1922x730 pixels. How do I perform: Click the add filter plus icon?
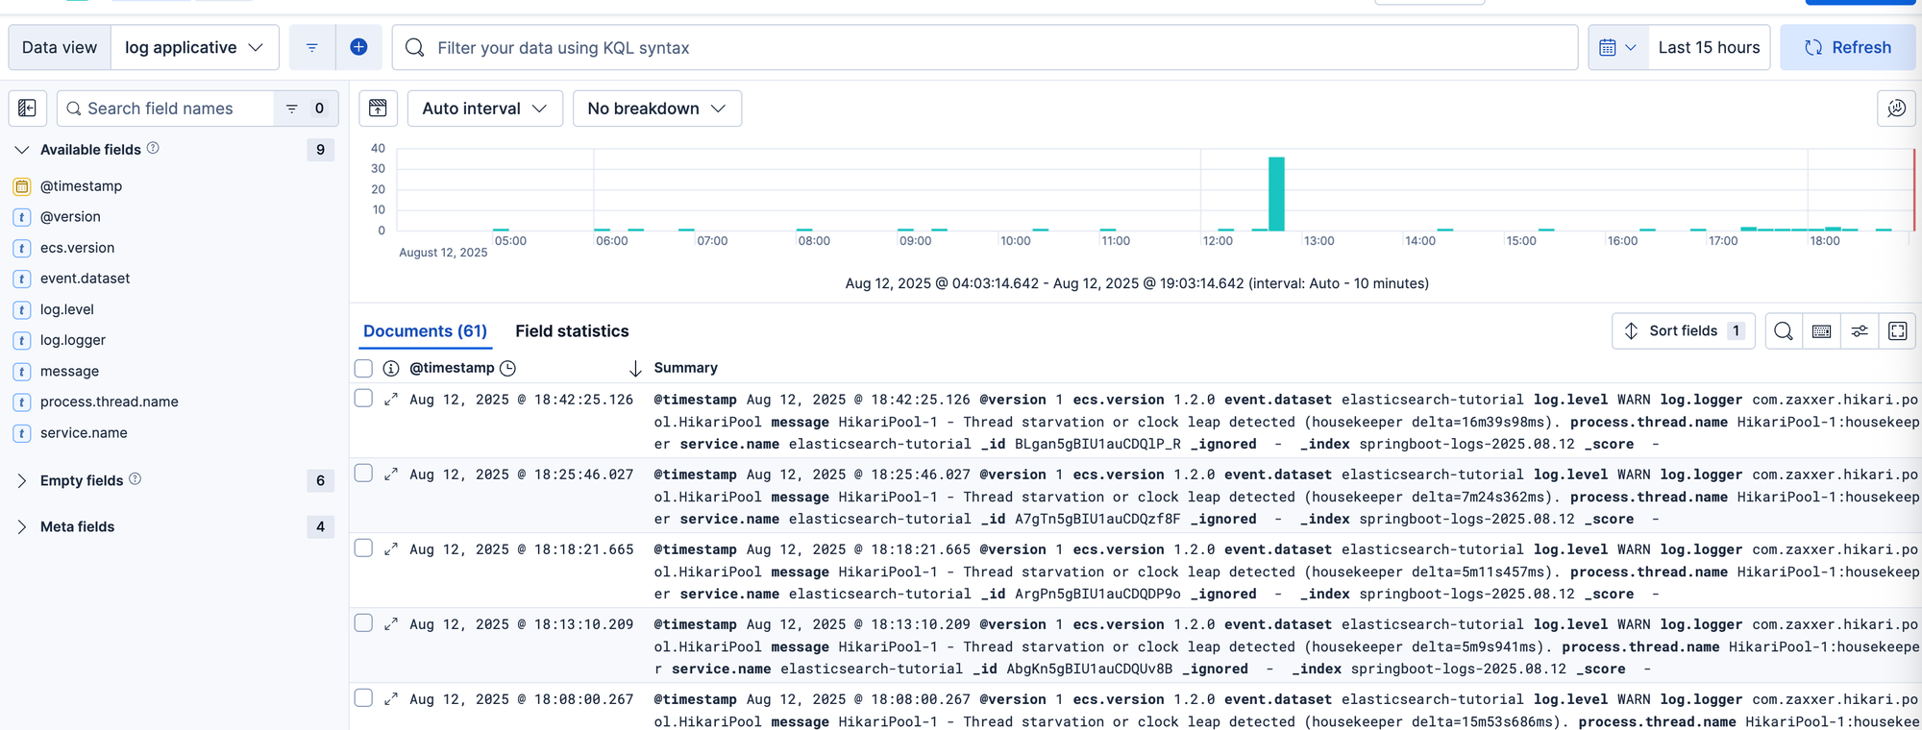coord(358,47)
